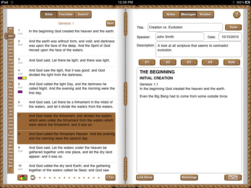Select verse 3 'Let there be light'
251x188 pixels.
(66, 61)
